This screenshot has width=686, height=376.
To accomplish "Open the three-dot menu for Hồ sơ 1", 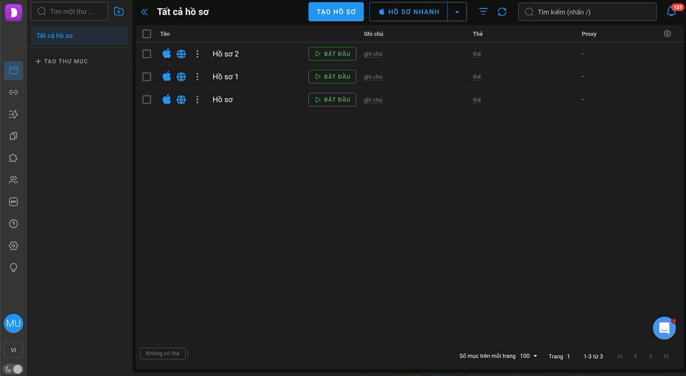I will tap(198, 77).
